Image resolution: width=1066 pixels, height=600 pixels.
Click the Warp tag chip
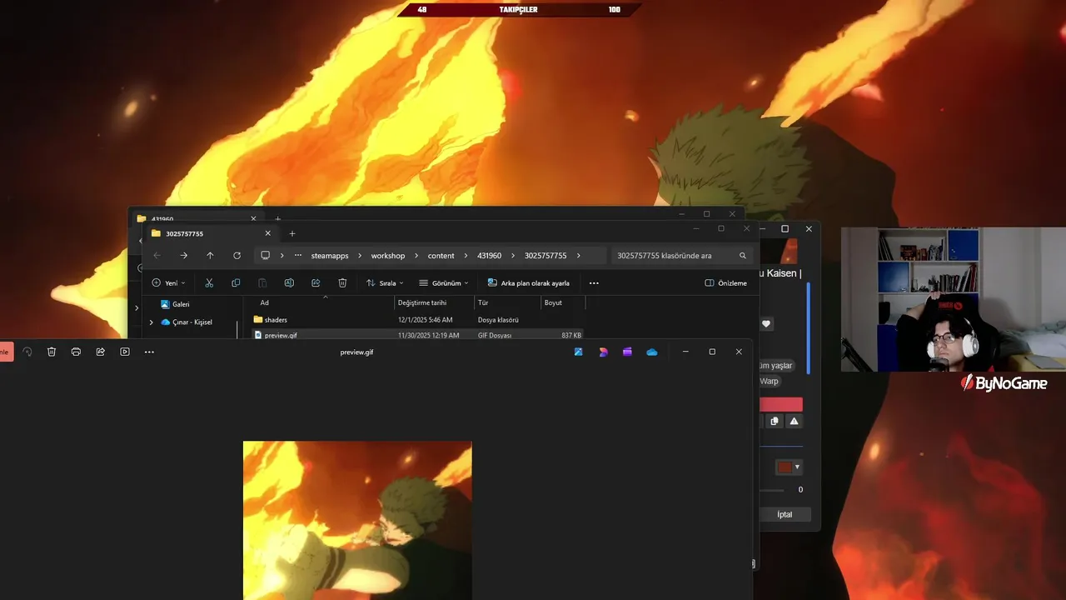(769, 381)
